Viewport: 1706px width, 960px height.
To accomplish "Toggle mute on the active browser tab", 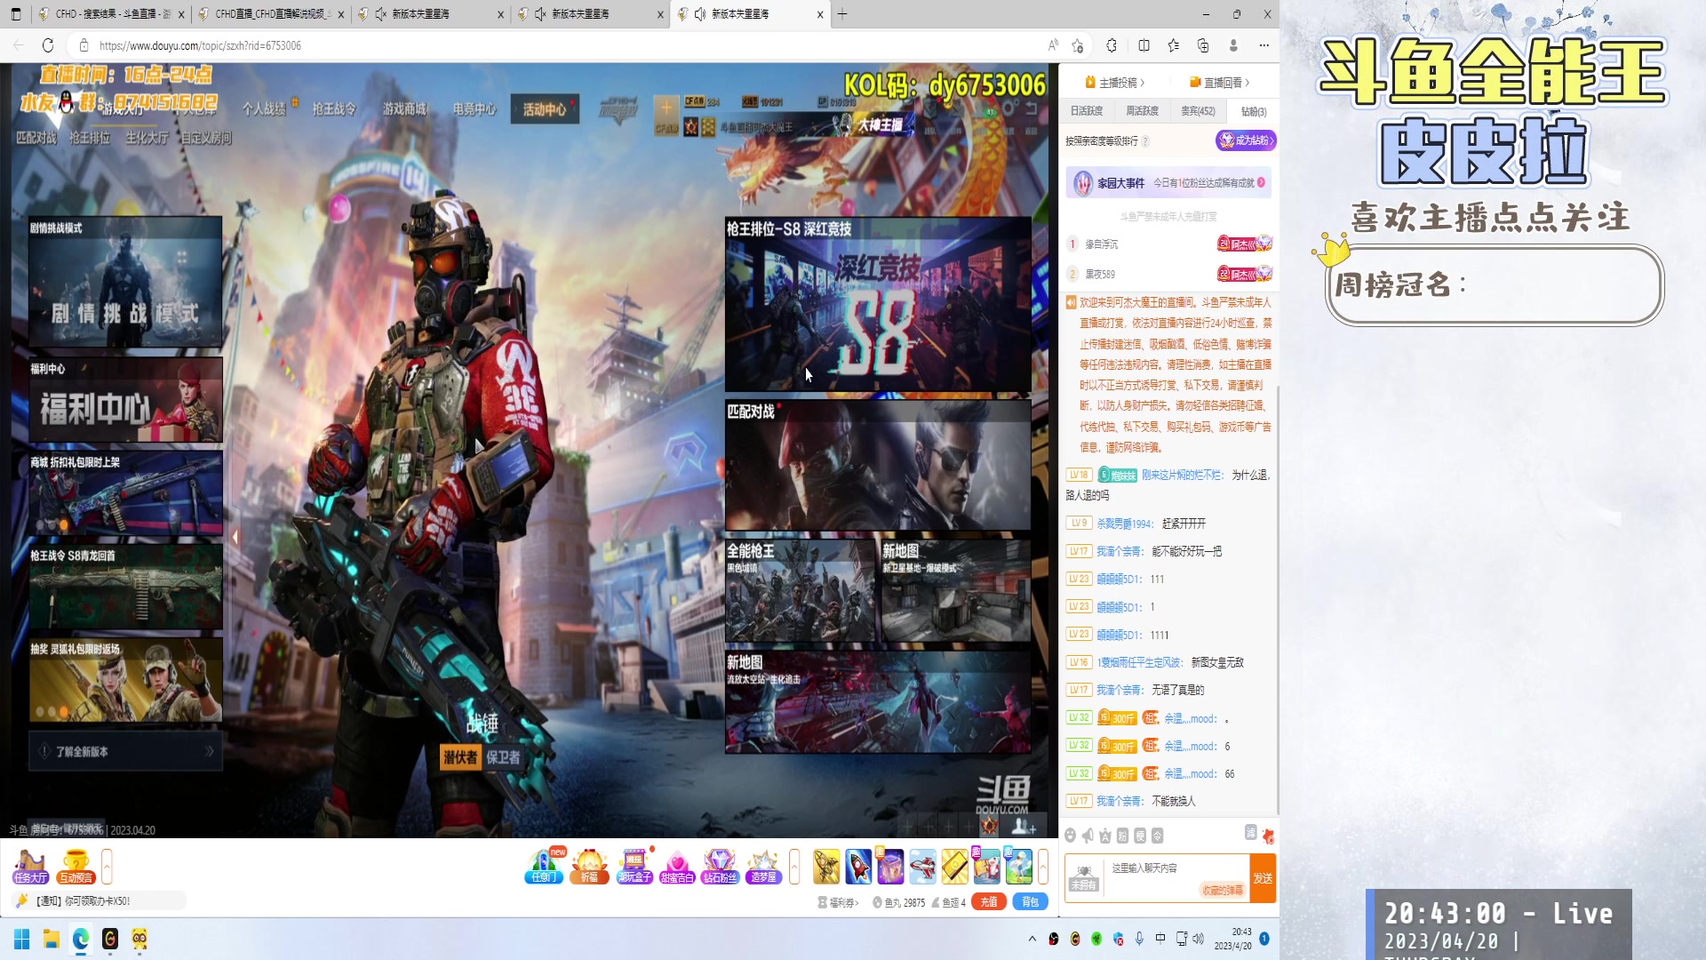I will pyautogui.click(x=700, y=14).
